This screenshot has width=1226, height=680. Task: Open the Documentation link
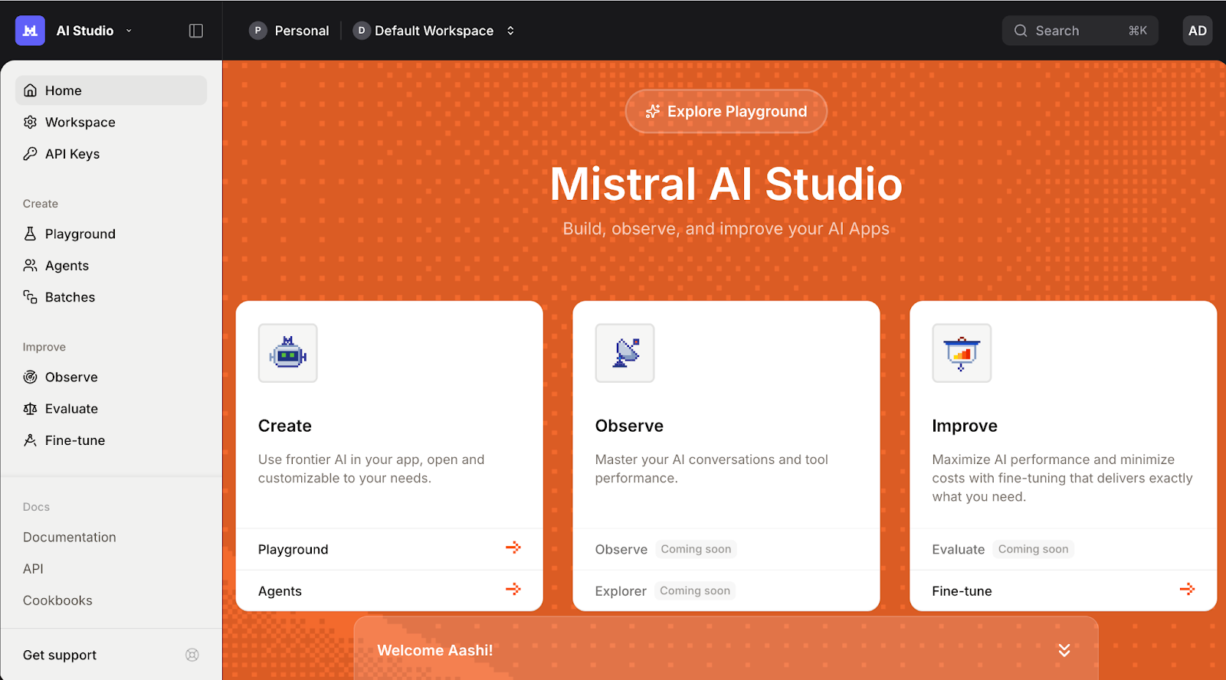70,538
